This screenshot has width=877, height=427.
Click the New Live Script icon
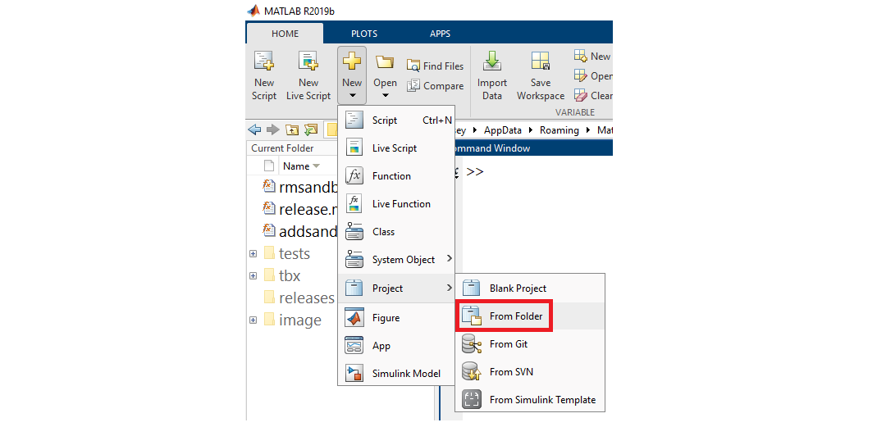pos(308,62)
